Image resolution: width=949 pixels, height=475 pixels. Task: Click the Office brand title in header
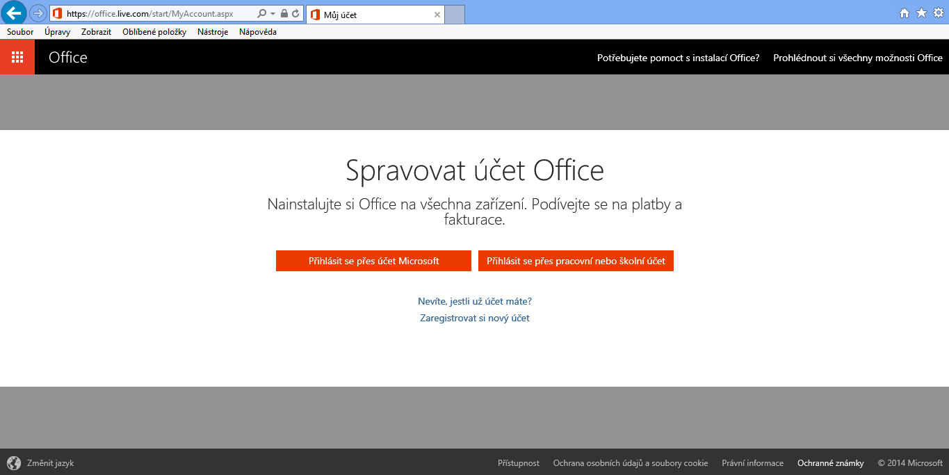68,58
